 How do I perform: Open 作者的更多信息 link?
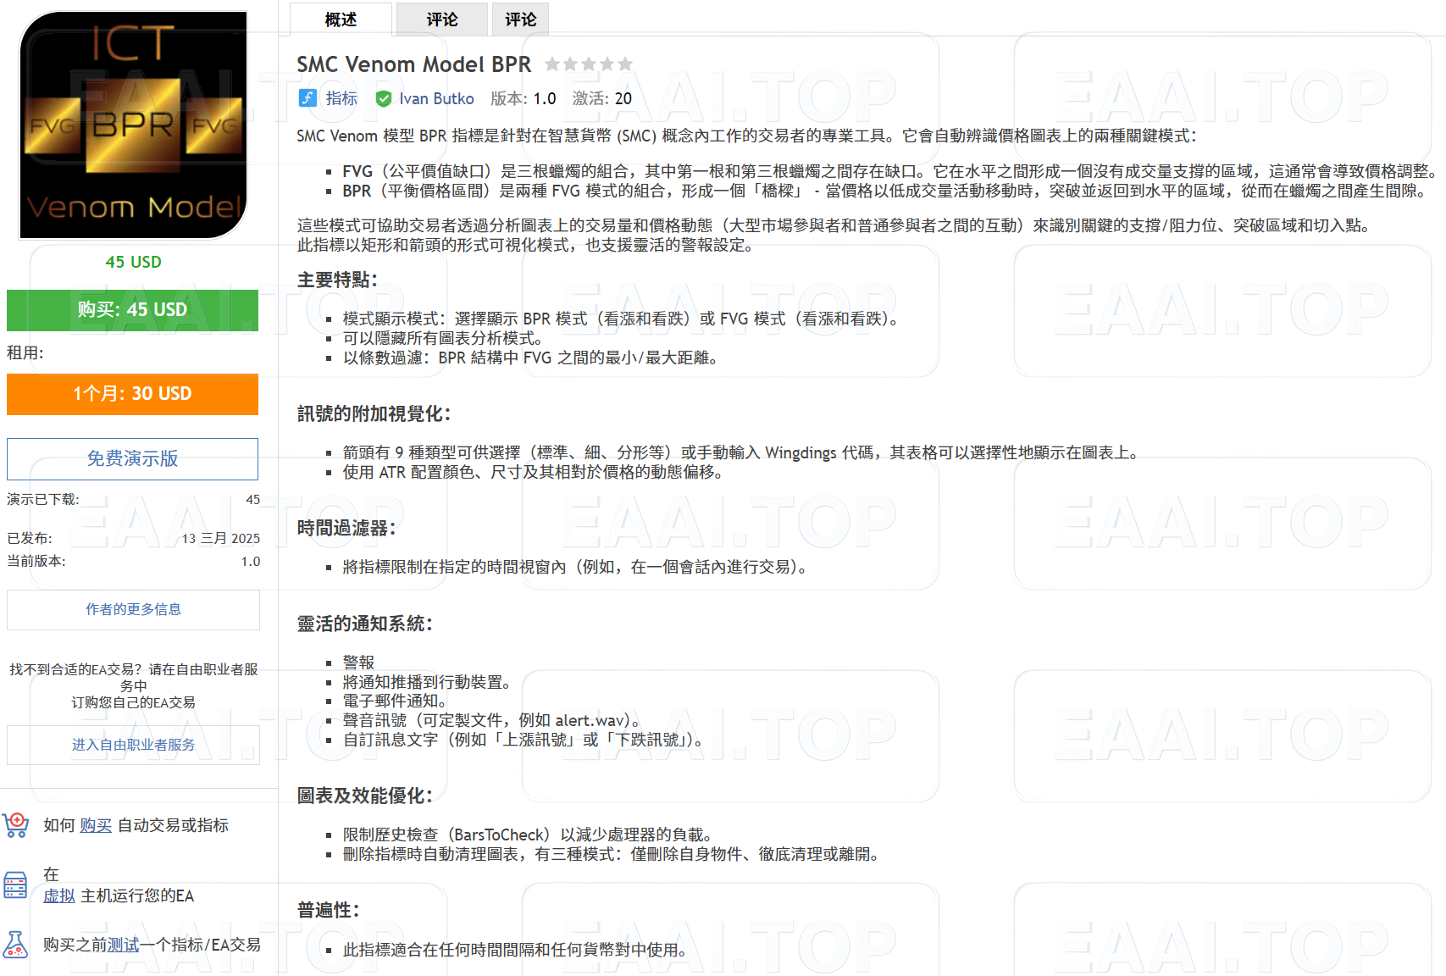pos(133,610)
